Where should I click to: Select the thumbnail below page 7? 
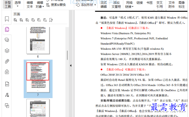click(x=38, y=108)
